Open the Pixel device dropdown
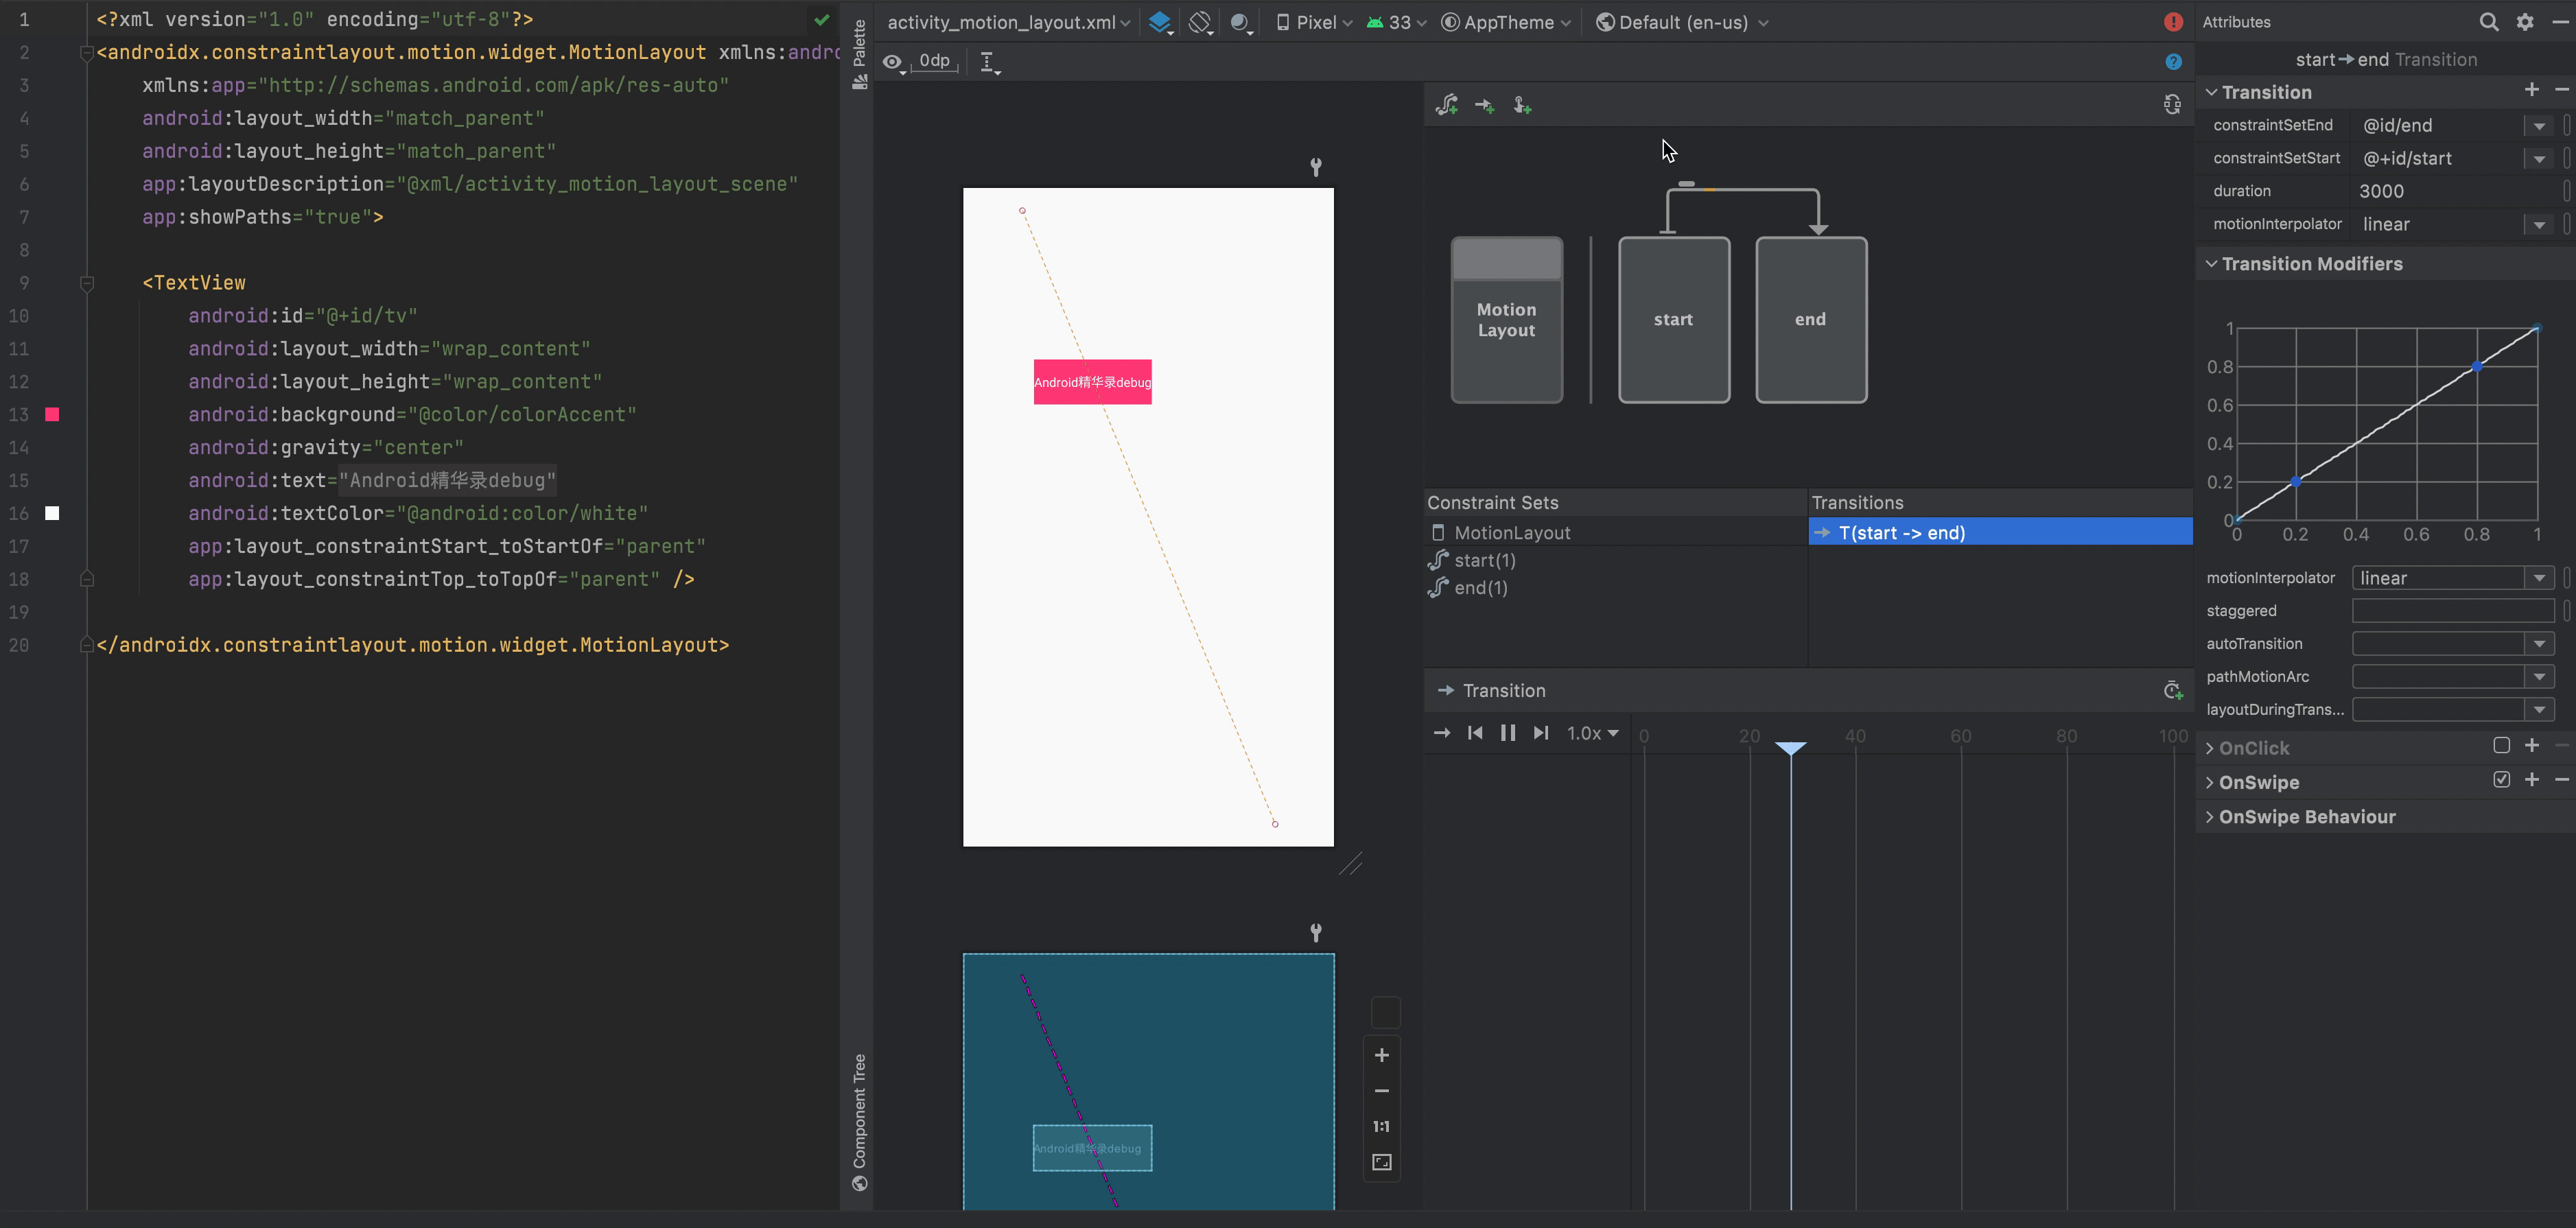Viewport: 2576px width, 1228px height. pyautogui.click(x=1315, y=22)
